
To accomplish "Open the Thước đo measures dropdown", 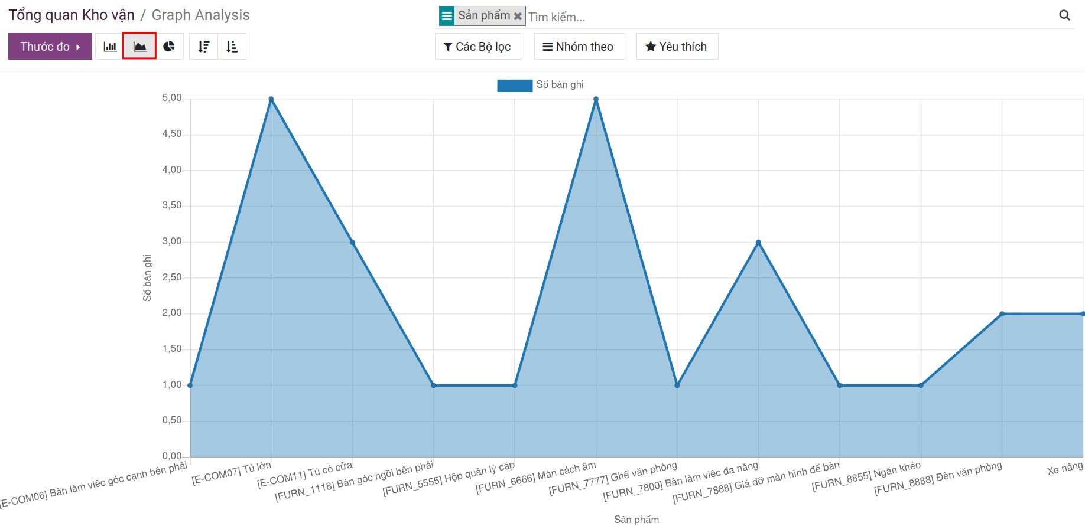I will pos(50,47).
